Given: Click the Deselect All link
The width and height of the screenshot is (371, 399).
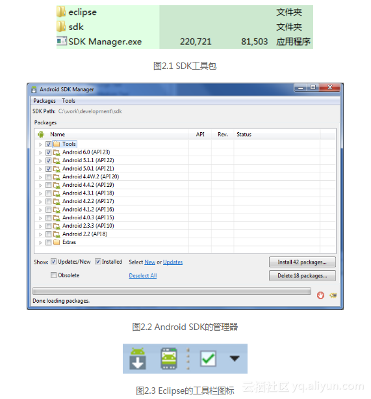Looking at the screenshot, I should pos(143,275).
